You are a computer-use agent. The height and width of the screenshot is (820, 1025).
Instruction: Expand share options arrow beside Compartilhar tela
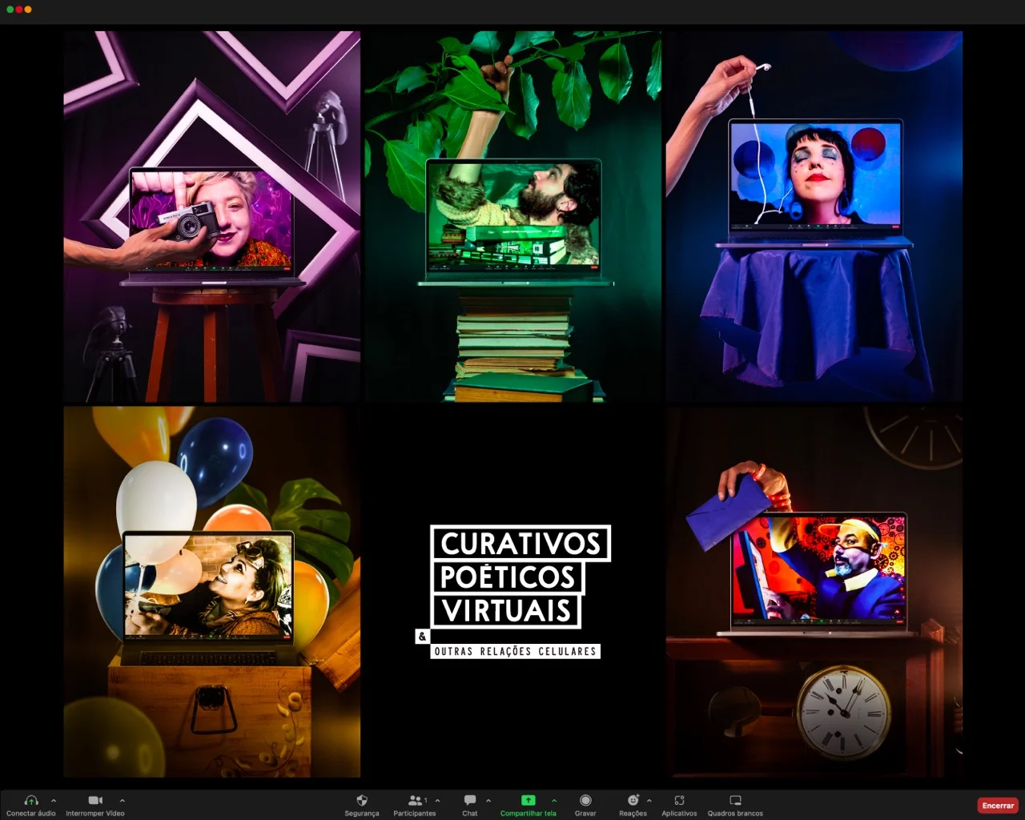[x=554, y=800]
